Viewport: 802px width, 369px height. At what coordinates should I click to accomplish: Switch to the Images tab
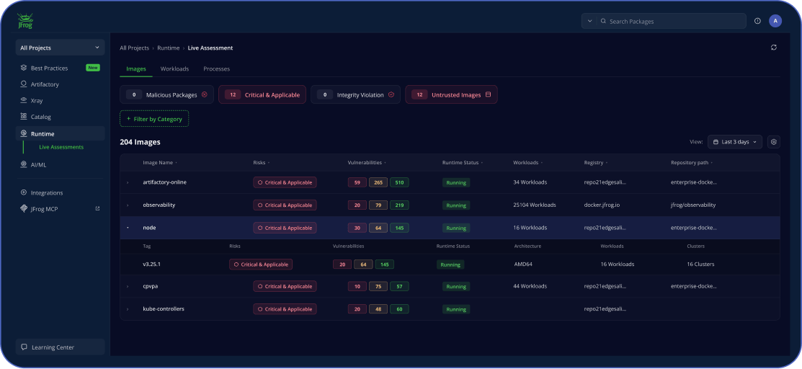coord(136,69)
